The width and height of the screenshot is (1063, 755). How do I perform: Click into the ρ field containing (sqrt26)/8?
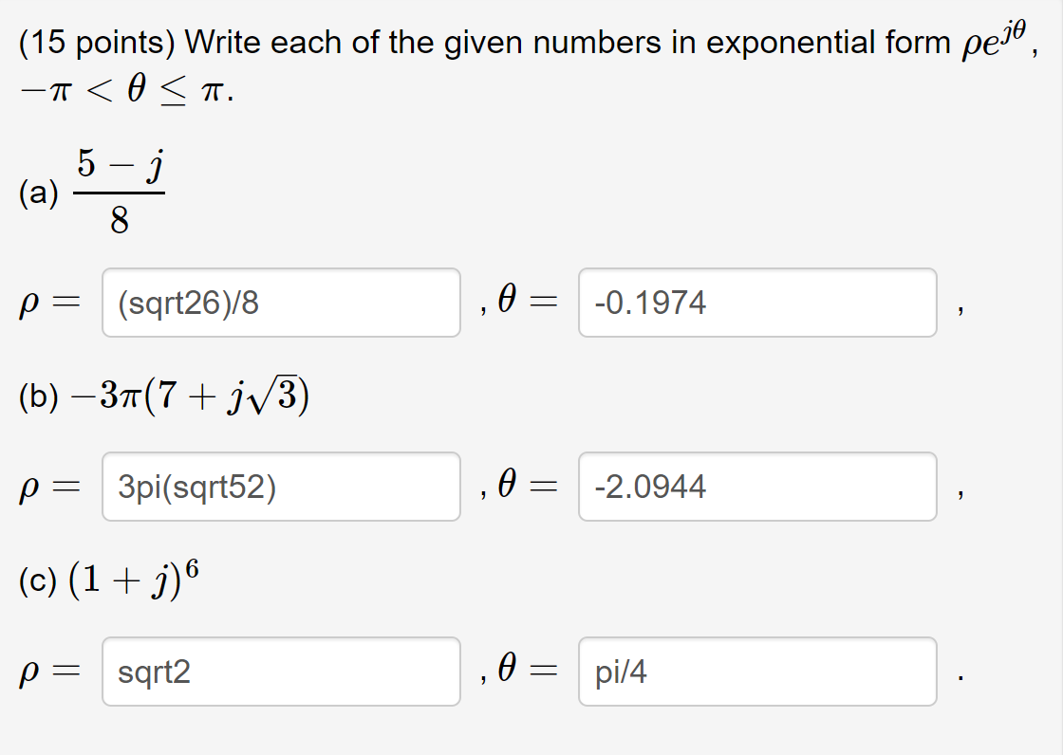[282, 303]
